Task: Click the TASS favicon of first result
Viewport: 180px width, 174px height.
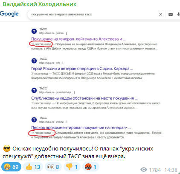Action: pos(34,31)
